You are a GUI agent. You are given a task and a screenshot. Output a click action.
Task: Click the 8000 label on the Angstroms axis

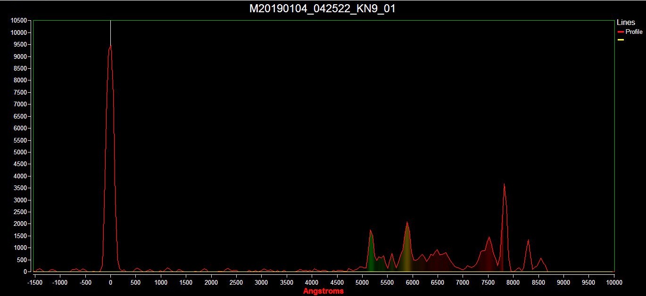pos(513,283)
